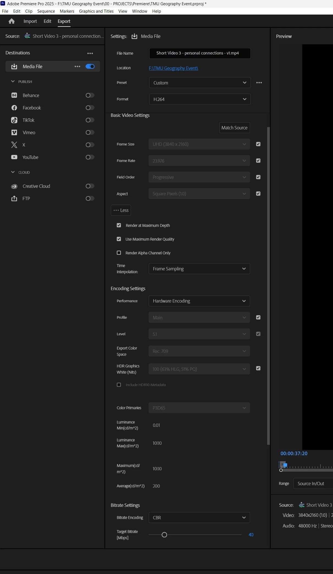This screenshot has width=333, height=574.
Task: Enable Facebook publish toggle
Action: [90, 108]
